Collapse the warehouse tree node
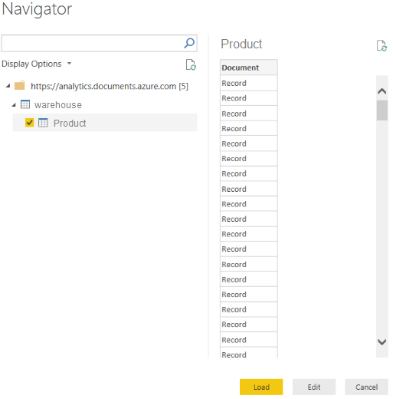Image resolution: width=393 pixels, height=399 pixels. click(x=14, y=105)
